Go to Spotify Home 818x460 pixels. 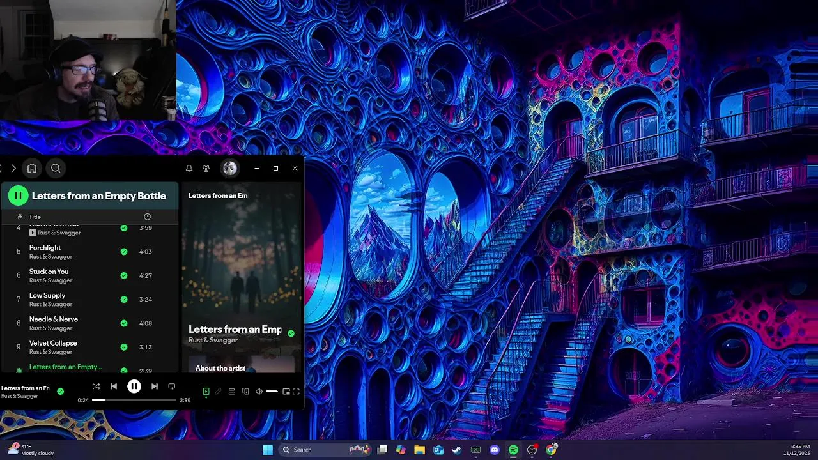31,168
